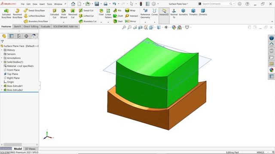Screen dimensions: 275x154
Task: Click the Home icon in the title toolbar
Action: (73, 4)
